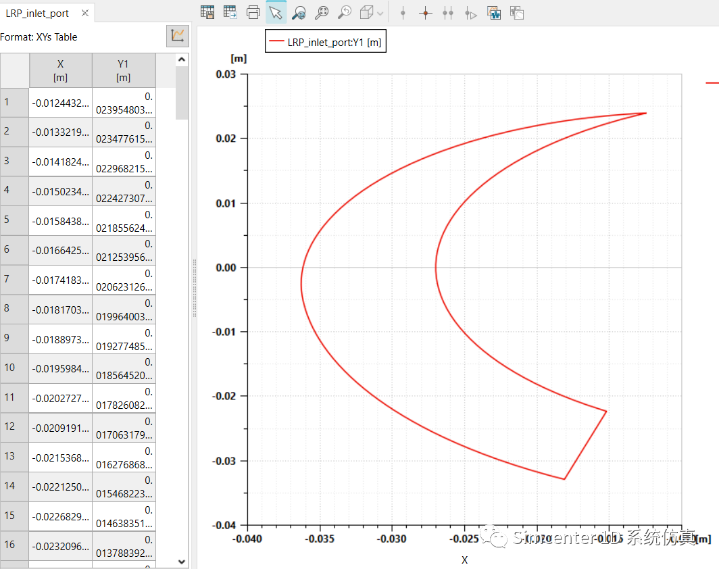Select the LRP_inlet_port tab
This screenshot has height=569, width=719.
click(38, 14)
